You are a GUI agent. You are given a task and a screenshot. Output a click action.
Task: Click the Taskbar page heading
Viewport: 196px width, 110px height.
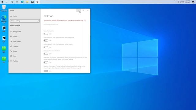[x=48, y=16]
